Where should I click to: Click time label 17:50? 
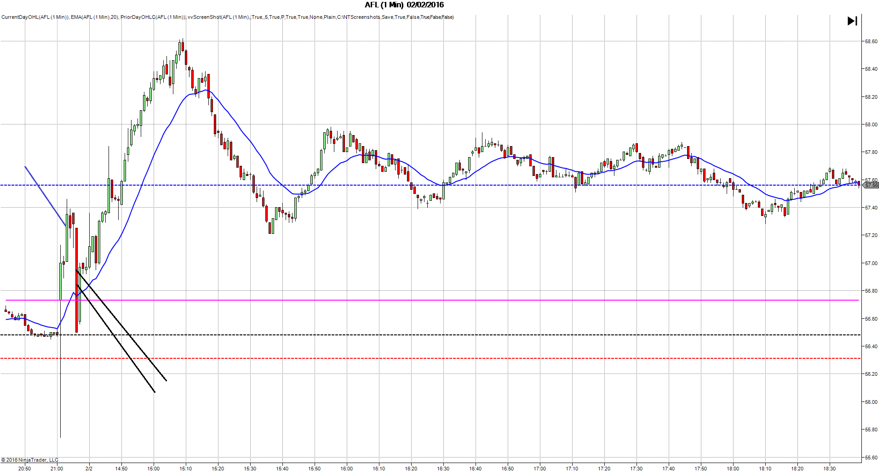(701, 469)
